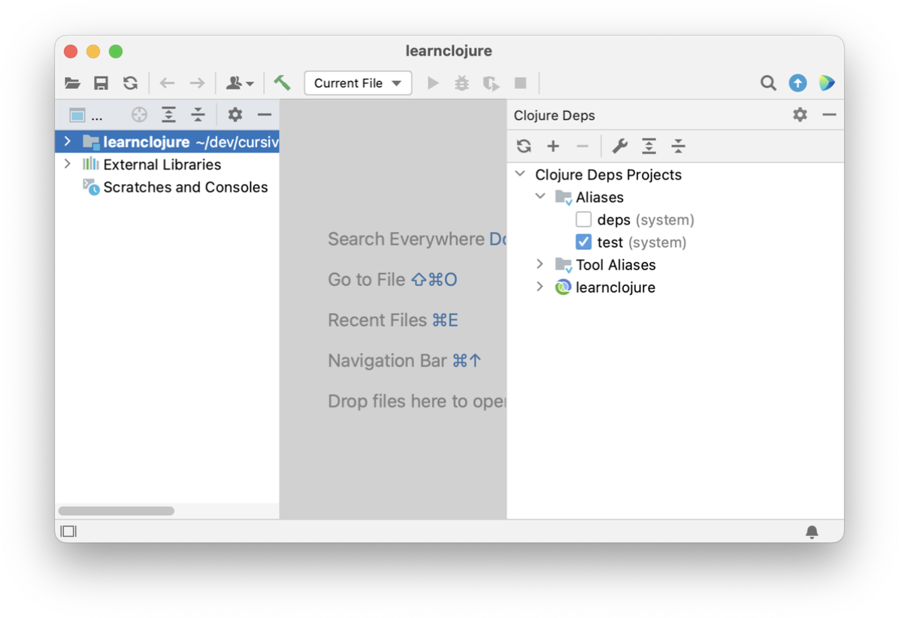Click the Stop square icon

(521, 83)
